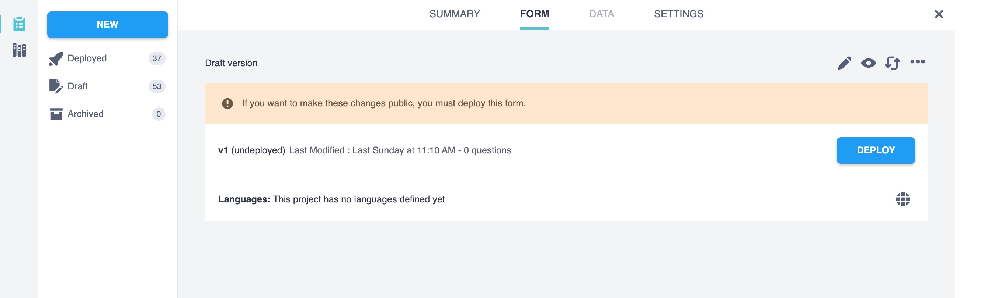1008x298 pixels.
Task: Select the FORM tab
Action: 534,14
